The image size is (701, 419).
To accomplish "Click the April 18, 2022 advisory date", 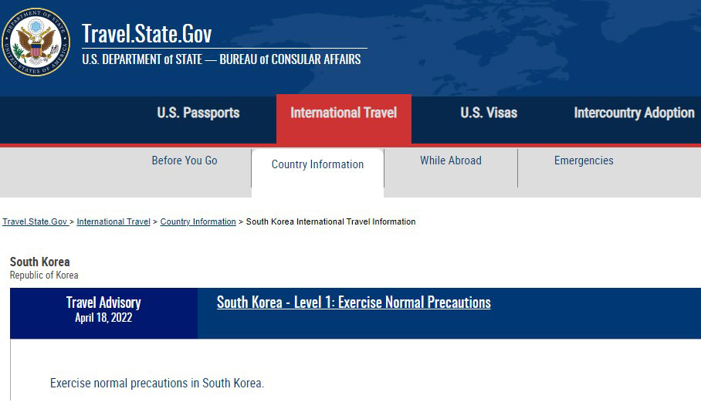I will click(103, 318).
